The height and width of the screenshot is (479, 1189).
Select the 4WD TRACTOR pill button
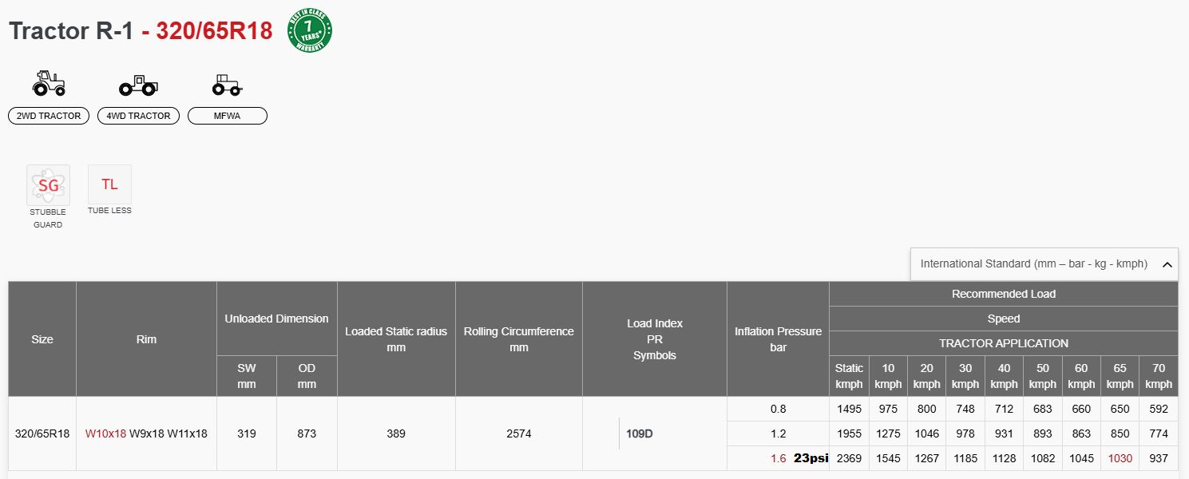point(138,116)
